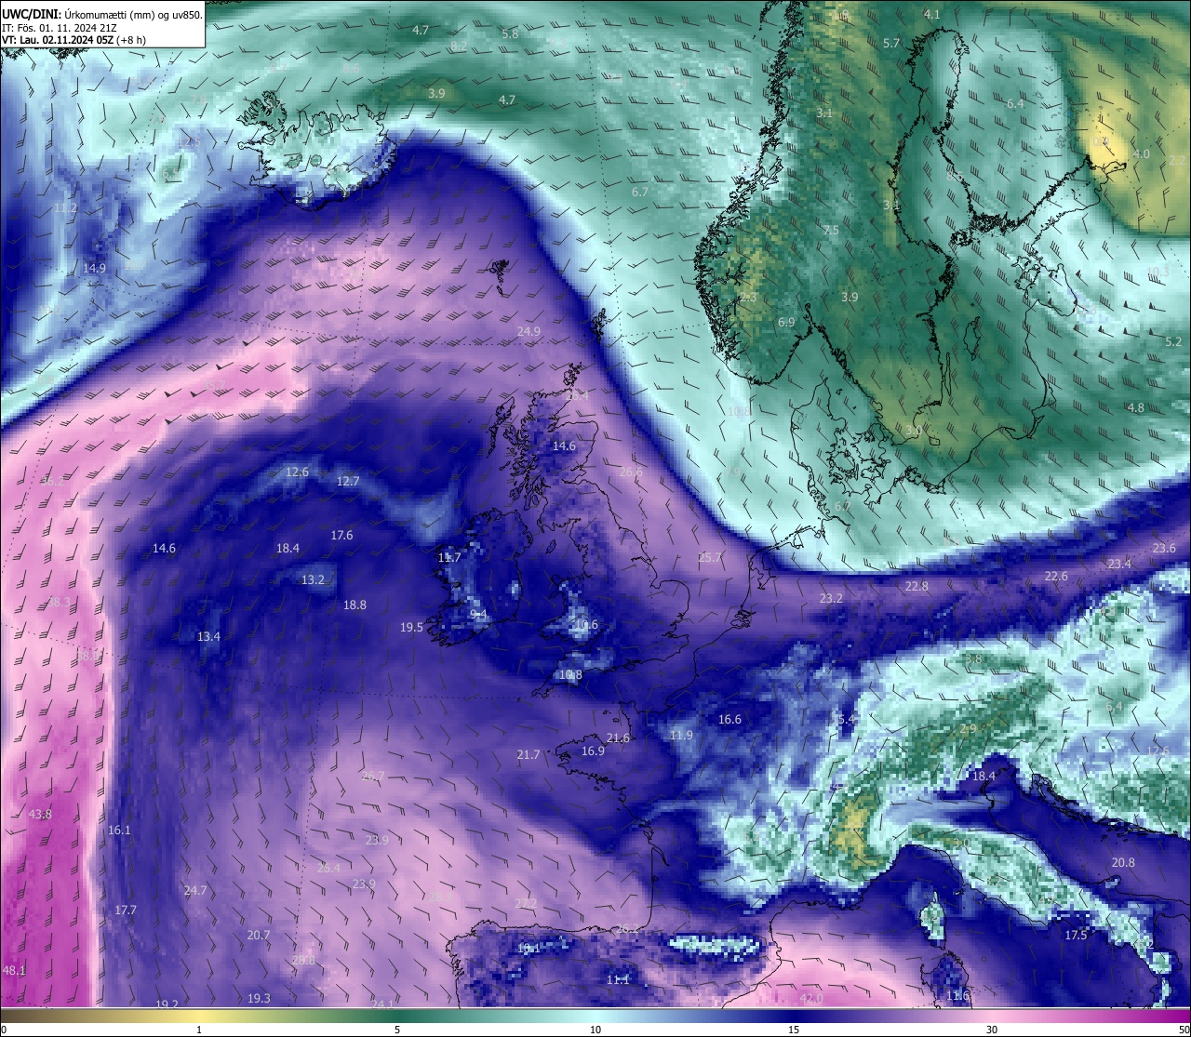
Task: Select the 16.6 value label
Action: 729,720
